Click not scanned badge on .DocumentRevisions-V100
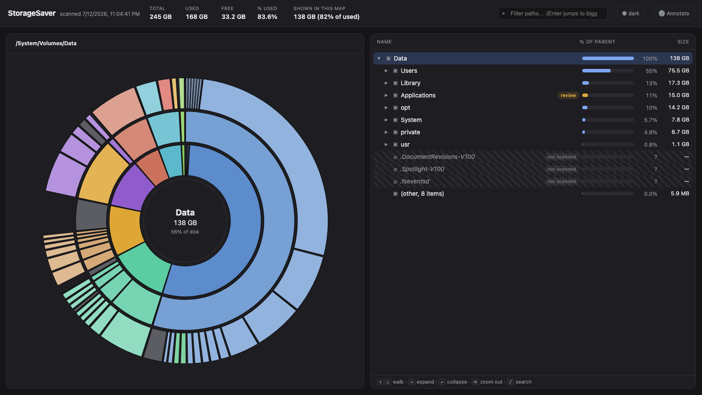 (562, 157)
